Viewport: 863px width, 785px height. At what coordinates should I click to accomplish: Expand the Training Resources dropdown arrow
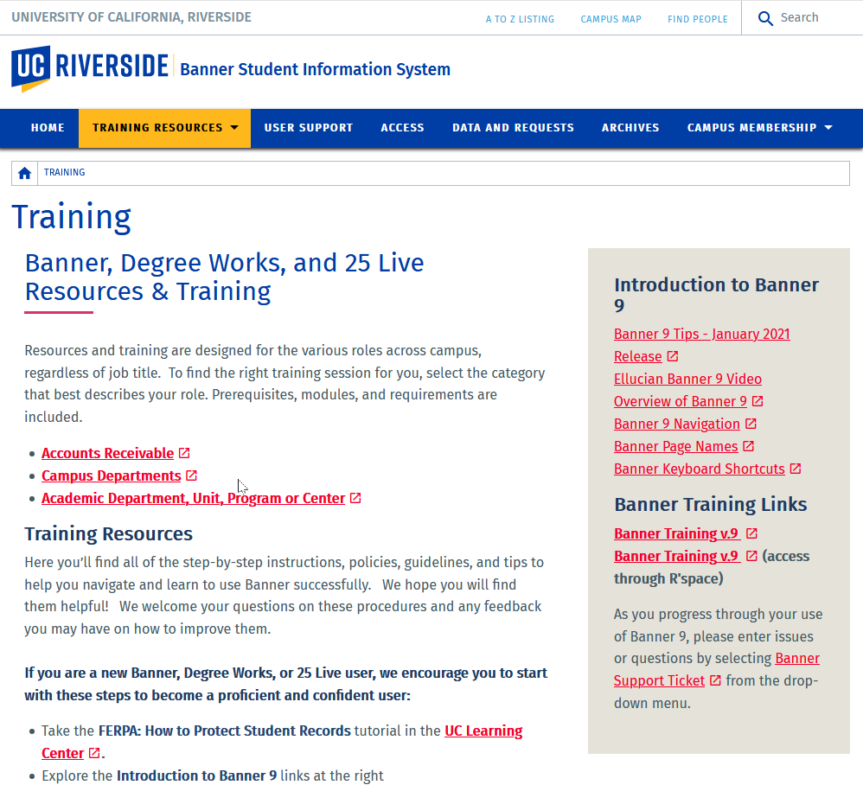pyautogui.click(x=235, y=128)
